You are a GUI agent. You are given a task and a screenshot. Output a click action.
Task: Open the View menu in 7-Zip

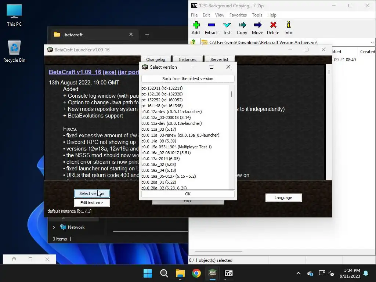220,15
